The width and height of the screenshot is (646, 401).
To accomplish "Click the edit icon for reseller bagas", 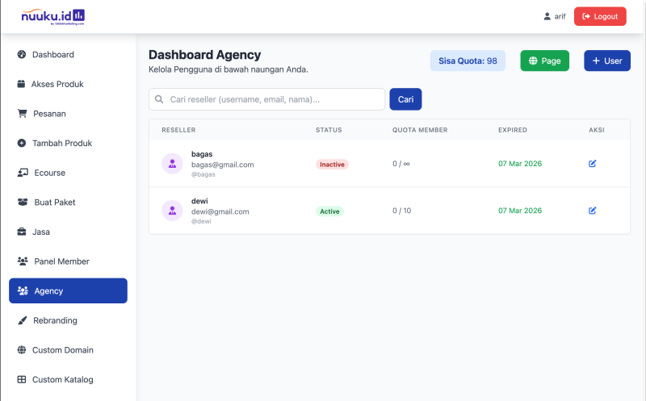I will pyautogui.click(x=592, y=164).
